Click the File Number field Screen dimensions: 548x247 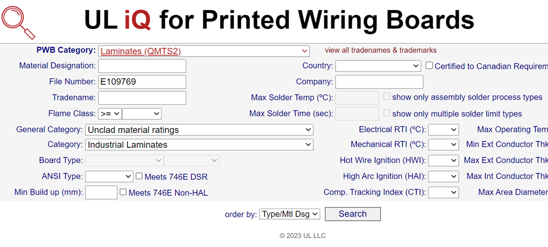pyautogui.click(x=142, y=81)
